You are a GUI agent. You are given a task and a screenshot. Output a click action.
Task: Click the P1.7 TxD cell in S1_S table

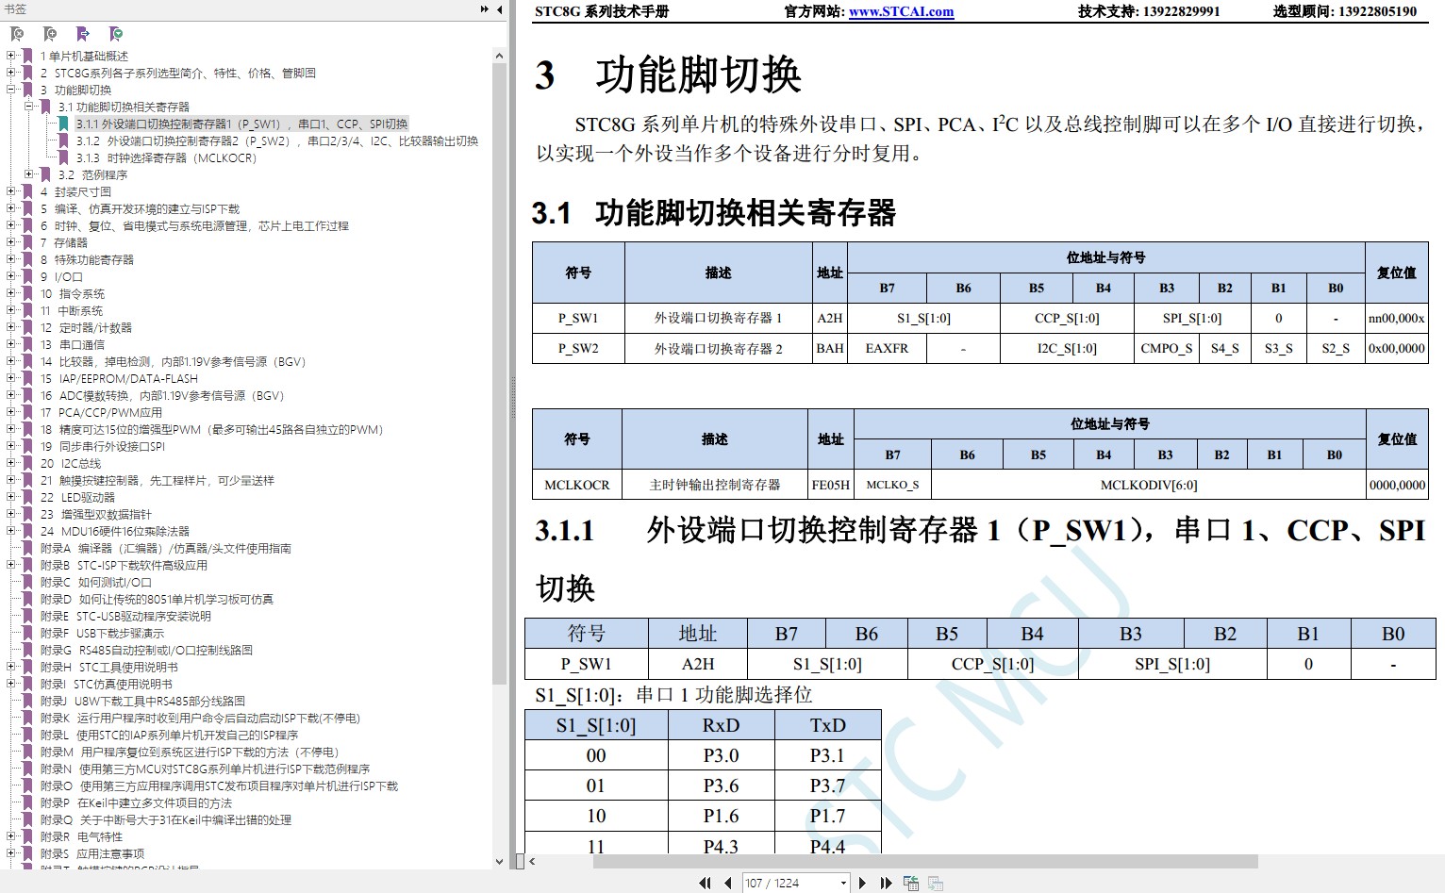[827, 816]
